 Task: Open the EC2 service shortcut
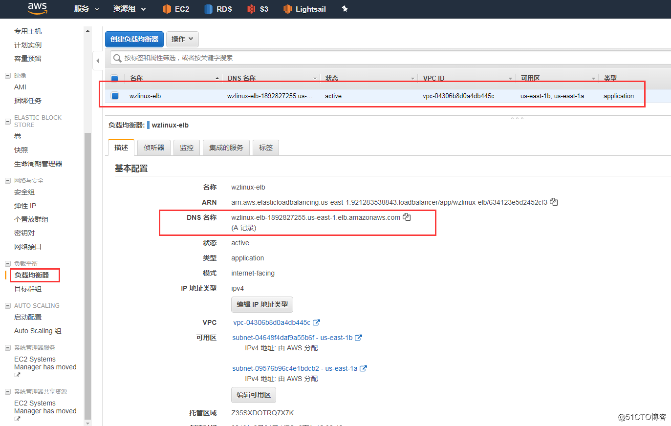pos(176,9)
